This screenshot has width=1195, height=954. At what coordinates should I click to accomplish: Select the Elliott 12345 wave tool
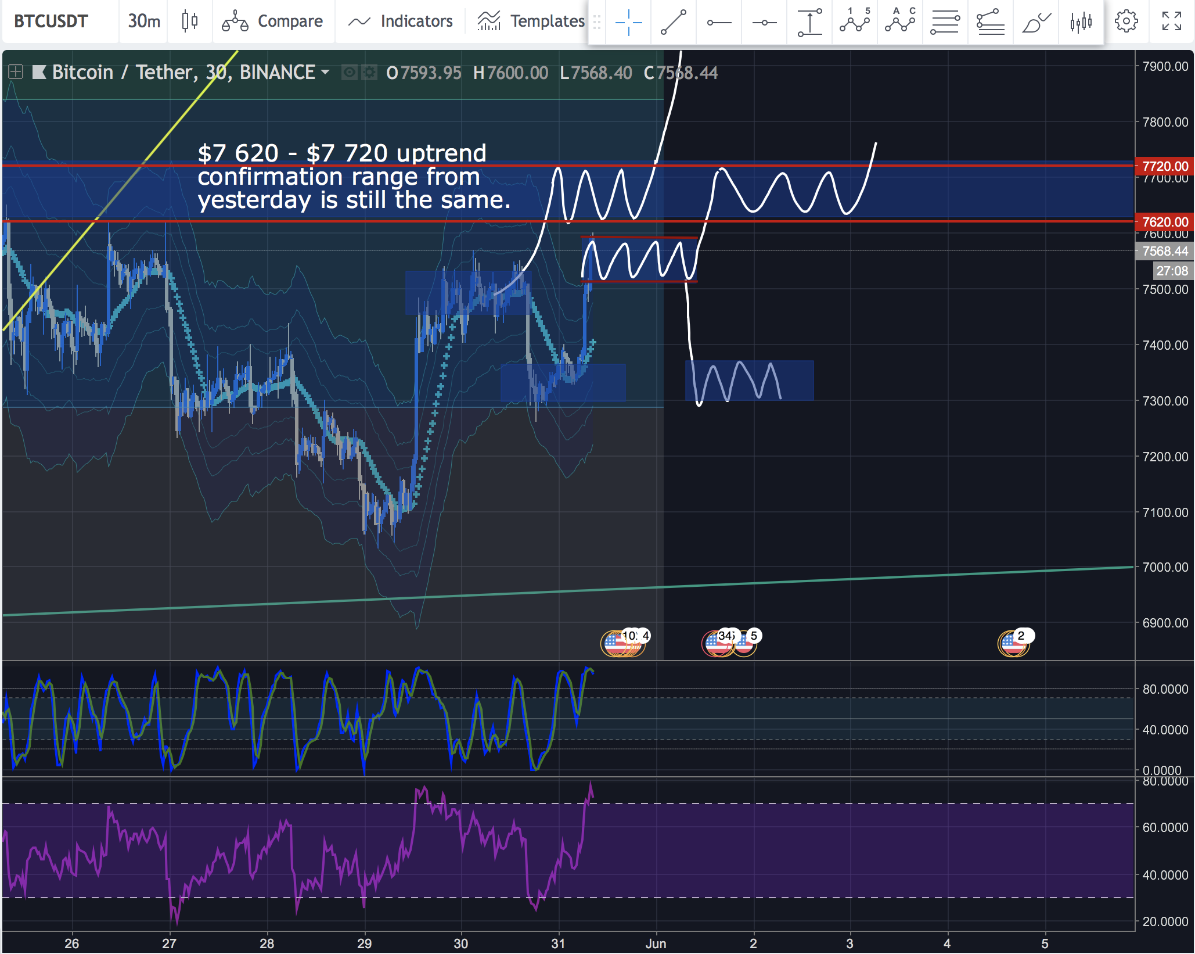855,21
